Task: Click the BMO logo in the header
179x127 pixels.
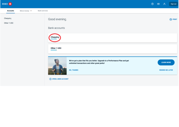Action: [7, 4]
